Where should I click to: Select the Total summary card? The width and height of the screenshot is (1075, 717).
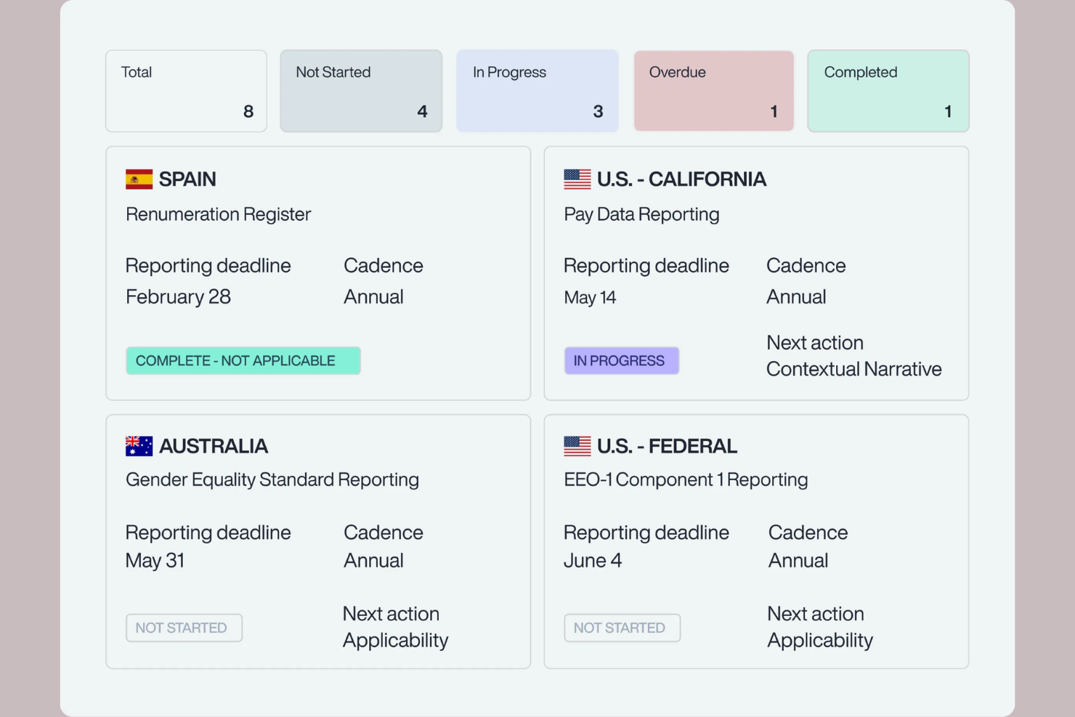tap(186, 91)
